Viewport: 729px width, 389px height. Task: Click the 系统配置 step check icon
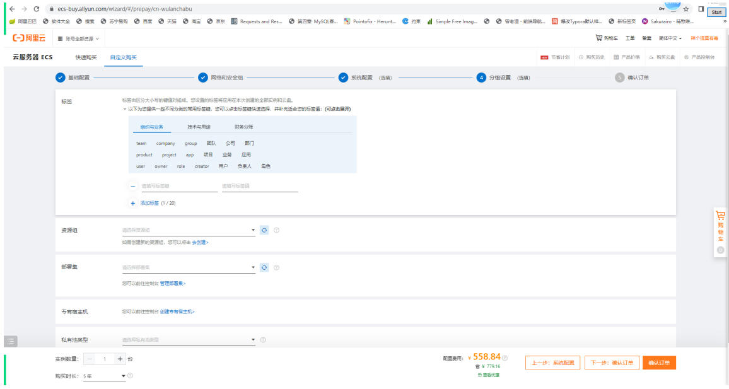[x=343, y=78]
